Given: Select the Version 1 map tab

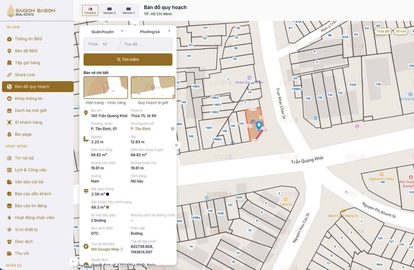Looking at the screenshot, I should click(x=129, y=10).
